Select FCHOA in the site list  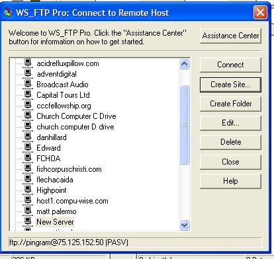pos(48,159)
